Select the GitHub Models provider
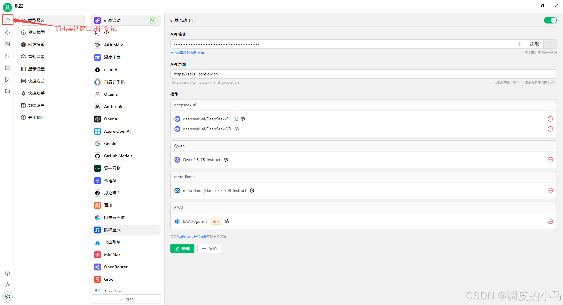The width and height of the screenshot is (563, 305). click(x=126, y=156)
